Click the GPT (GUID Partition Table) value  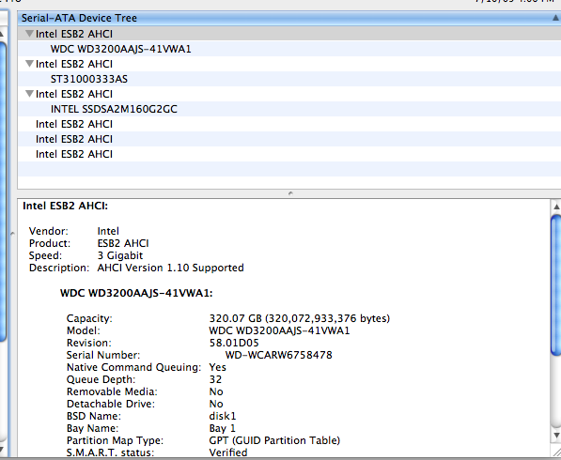pyautogui.click(x=274, y=440)
